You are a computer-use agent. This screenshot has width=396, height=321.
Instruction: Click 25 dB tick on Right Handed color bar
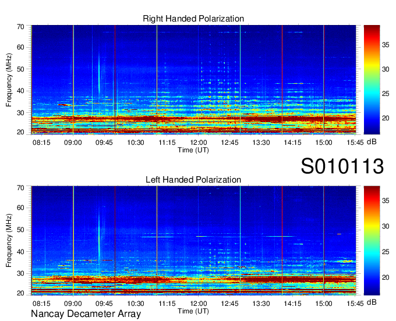386,94
